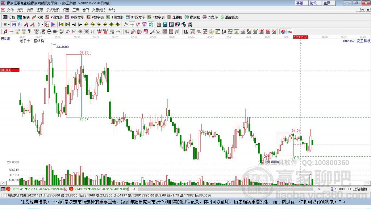Launch the 赢家轮 wheel tool
The image size is (371, 209).
coord(192,17)
